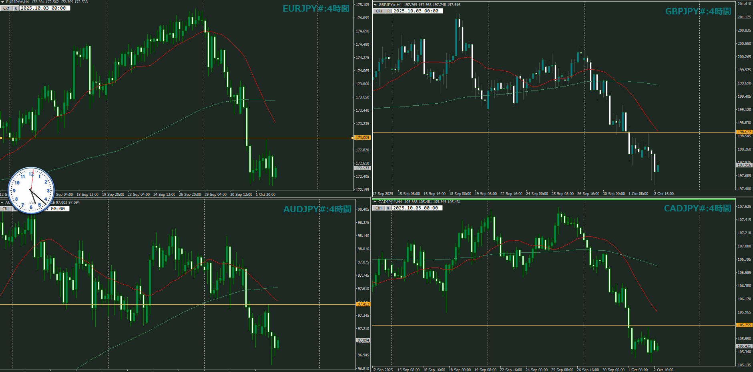Expand the AUDJPY chart dropdown triangle
753x372 pixels.
[x=2, y=203]
